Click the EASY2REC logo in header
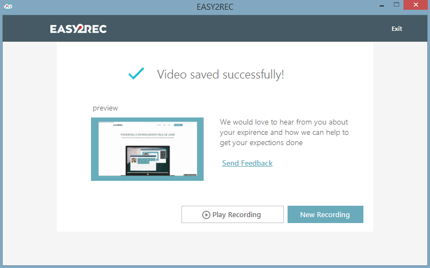430x268 pixels. 79,29
